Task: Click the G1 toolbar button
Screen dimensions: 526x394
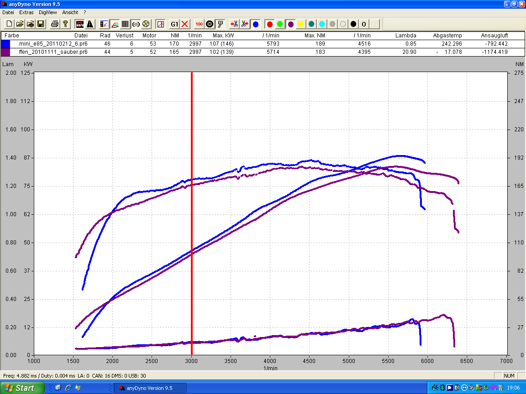Action: coord(174,24)
